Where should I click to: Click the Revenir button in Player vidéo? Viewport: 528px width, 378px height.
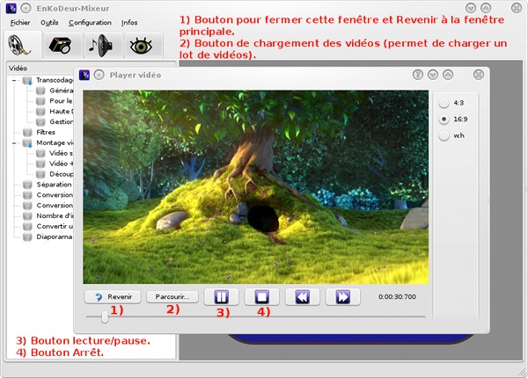click(113, 297)
